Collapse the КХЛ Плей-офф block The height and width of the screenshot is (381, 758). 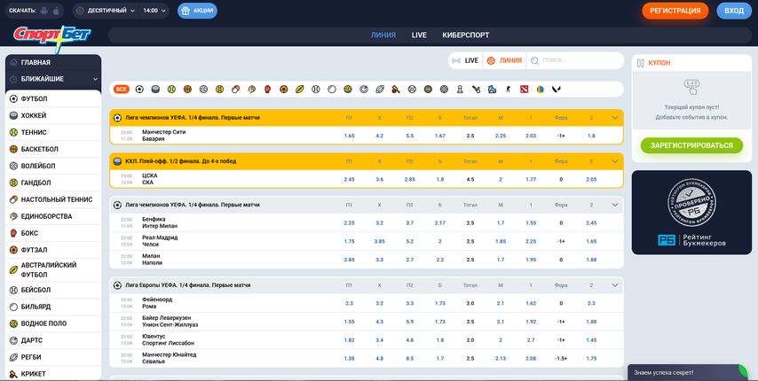[x=615, y=161]
